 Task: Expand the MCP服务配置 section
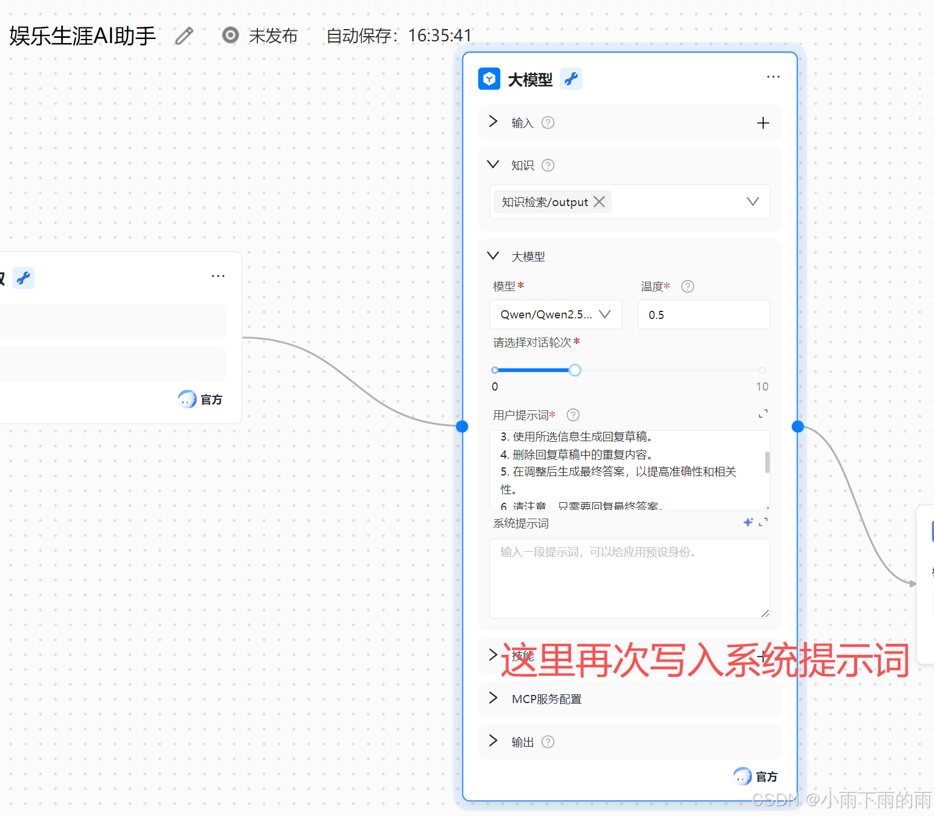[493, 698]
